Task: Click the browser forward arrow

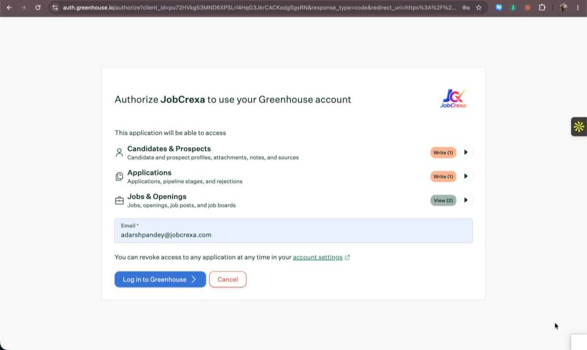Action: click(23, 7)
